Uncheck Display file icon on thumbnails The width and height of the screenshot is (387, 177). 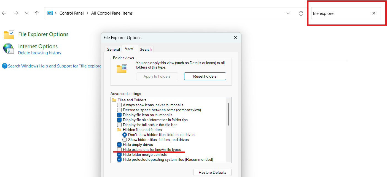(x=119, y=115)
